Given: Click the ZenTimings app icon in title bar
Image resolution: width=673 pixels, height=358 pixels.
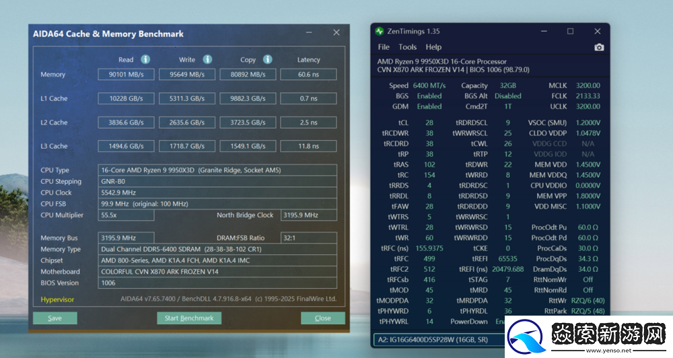Looking at the screenshot, I should pos(380,31).
